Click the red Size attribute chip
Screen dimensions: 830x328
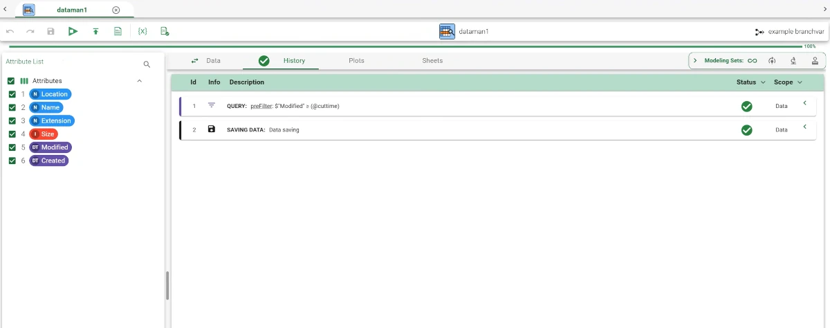tap(44, 134)
